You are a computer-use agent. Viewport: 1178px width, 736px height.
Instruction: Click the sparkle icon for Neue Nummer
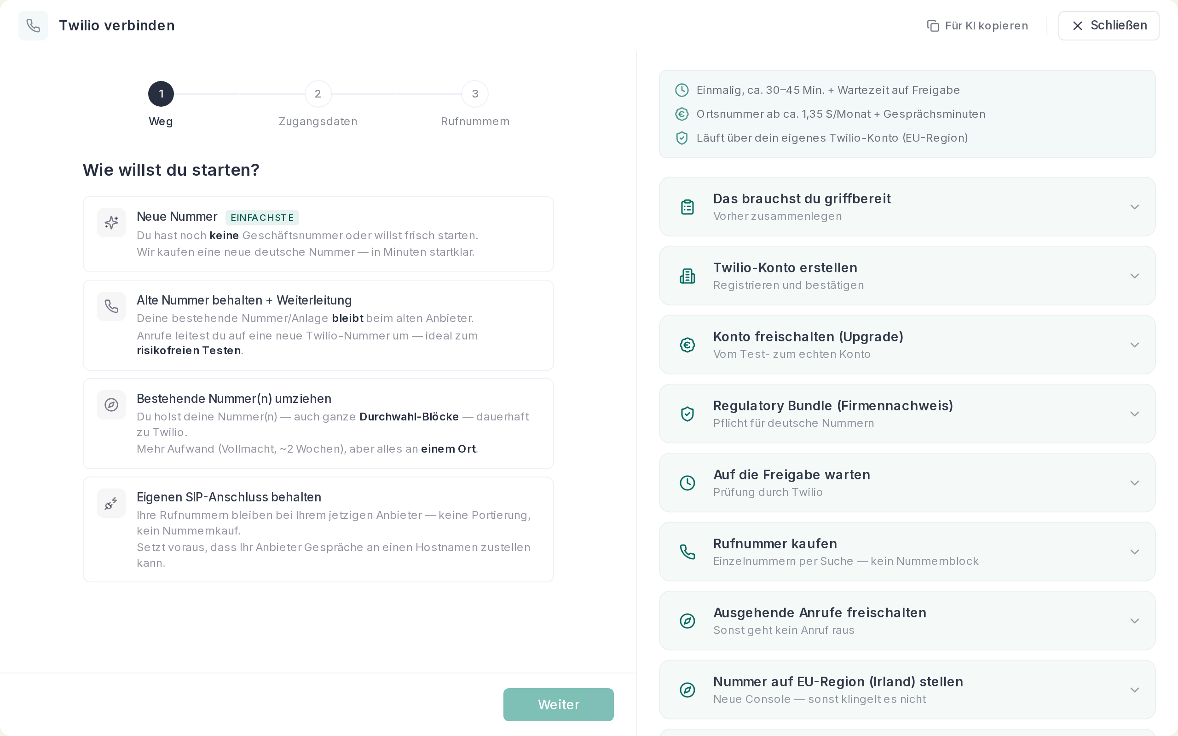pos(111,223)
